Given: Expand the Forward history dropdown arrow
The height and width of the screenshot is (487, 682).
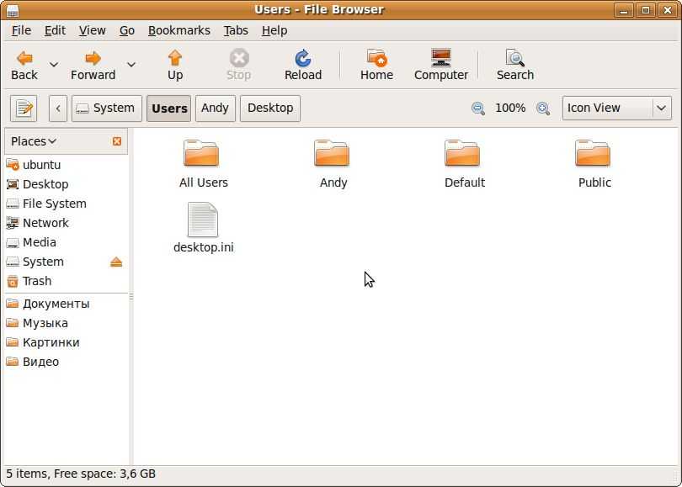Looking at the screenshot, I should pos(131,65).
